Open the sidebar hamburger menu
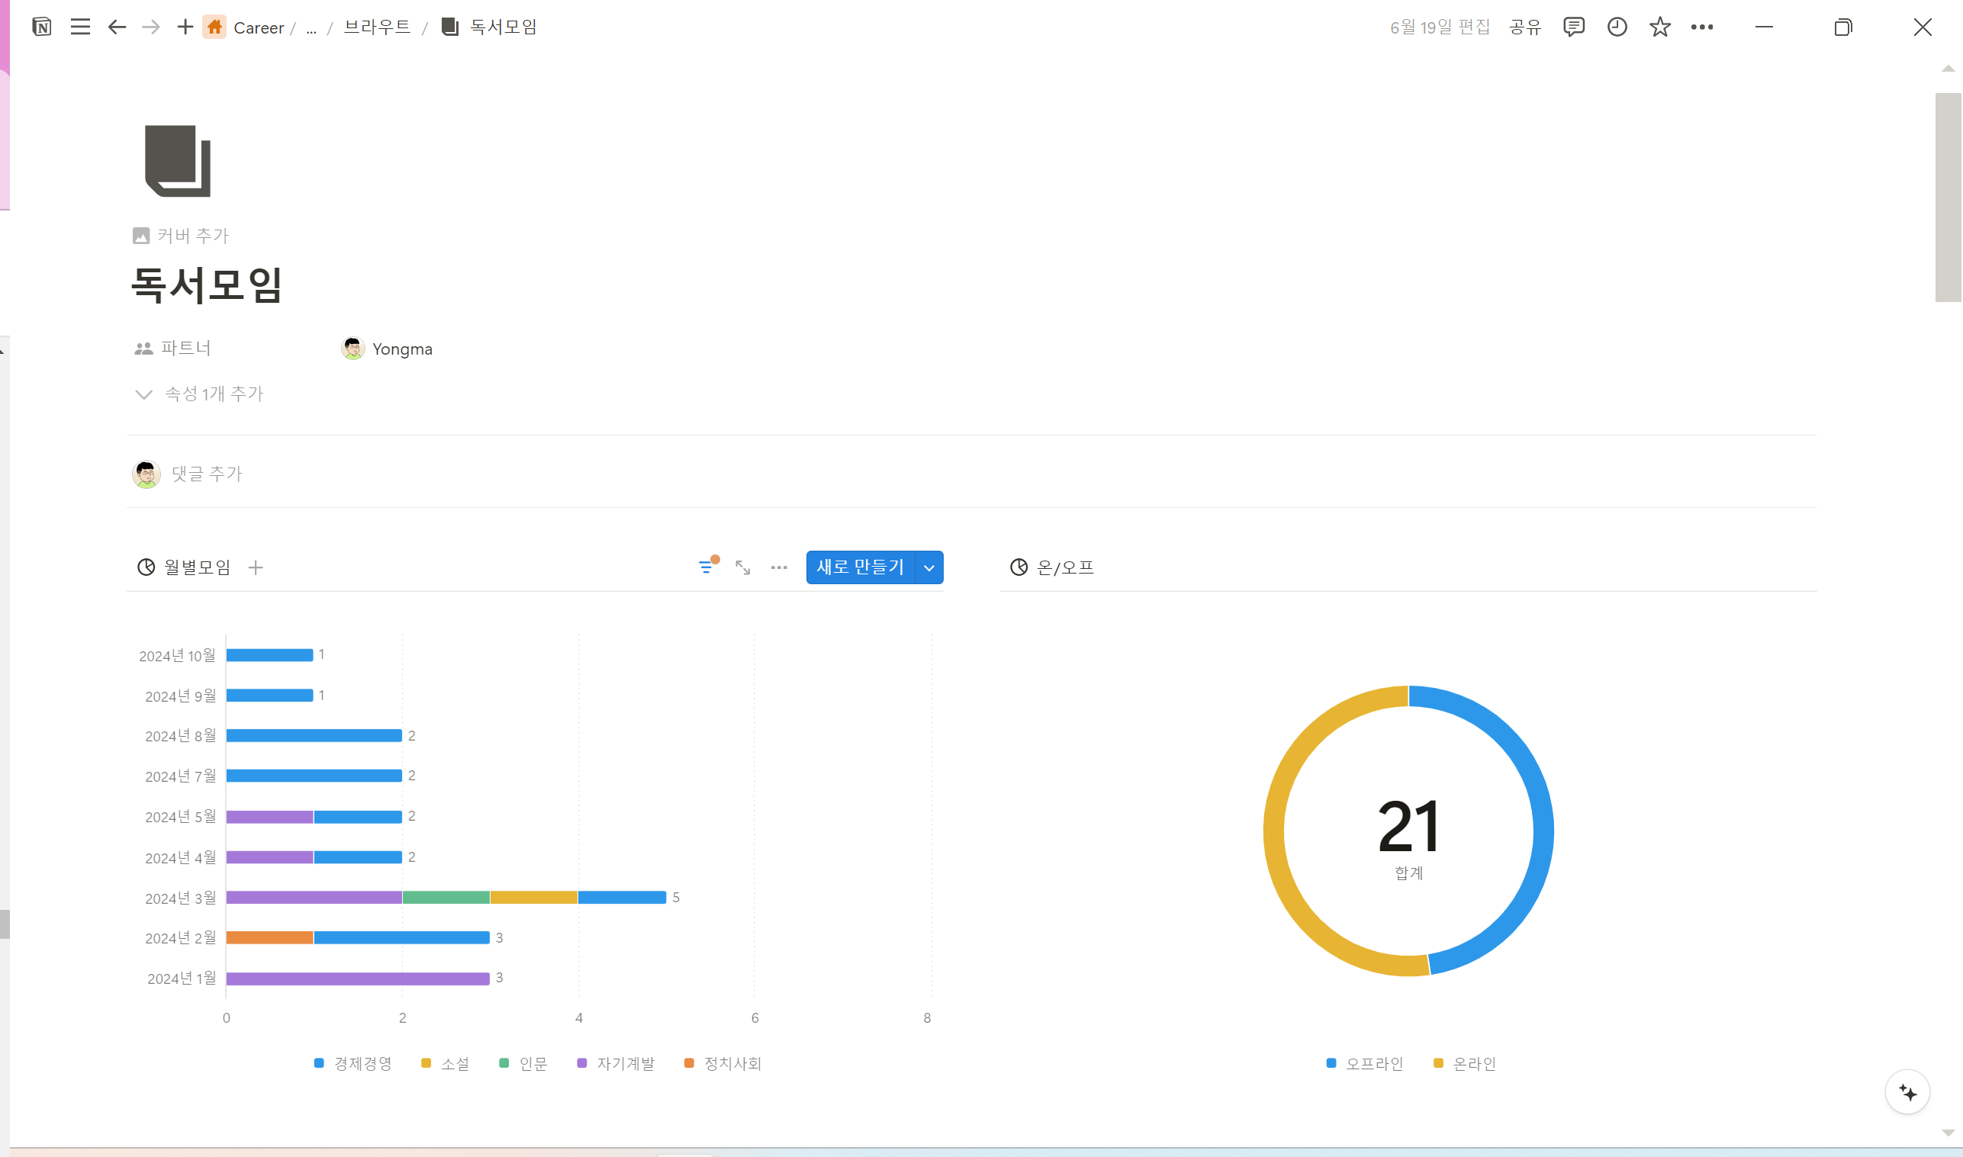 [x=80, y=27]
